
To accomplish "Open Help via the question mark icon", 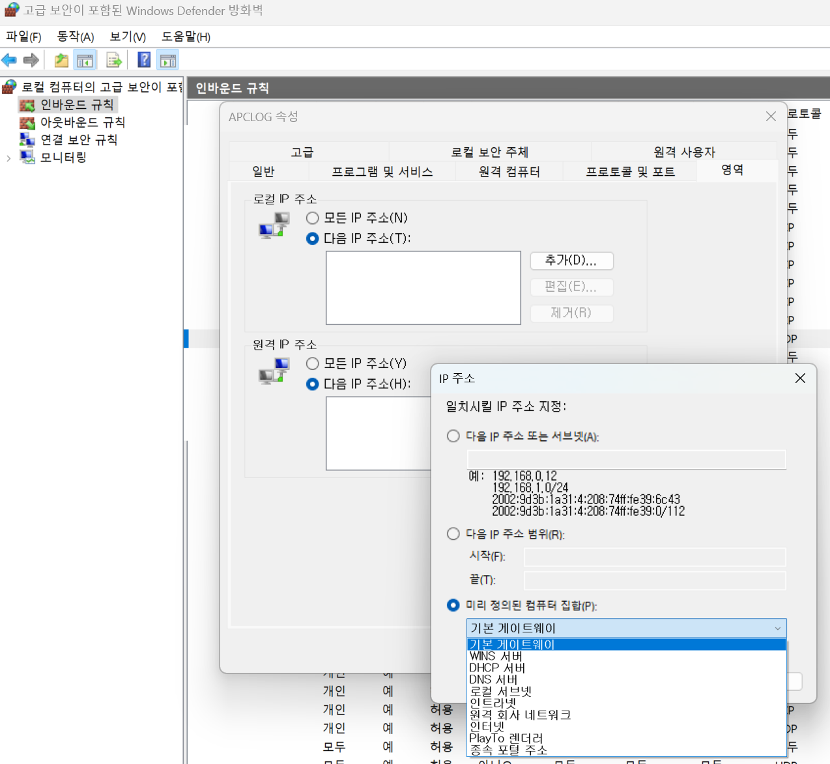I will tap(144, 61).
